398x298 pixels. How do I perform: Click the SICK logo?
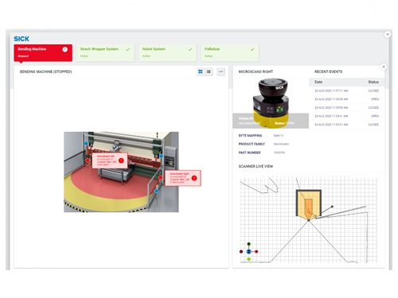pyautogui.click(x=21, y=39)
